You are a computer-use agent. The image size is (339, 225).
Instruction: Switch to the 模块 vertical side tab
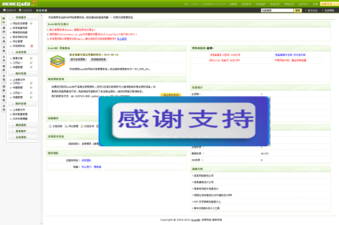point(4,30)
